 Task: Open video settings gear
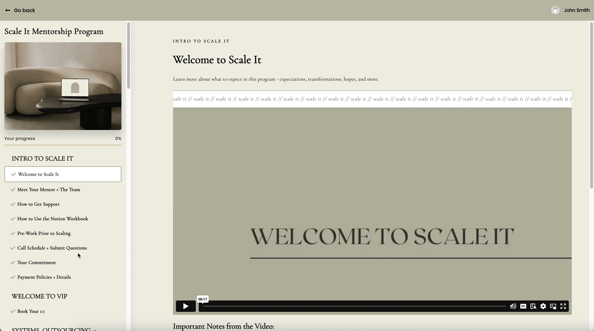click(543, 306)
